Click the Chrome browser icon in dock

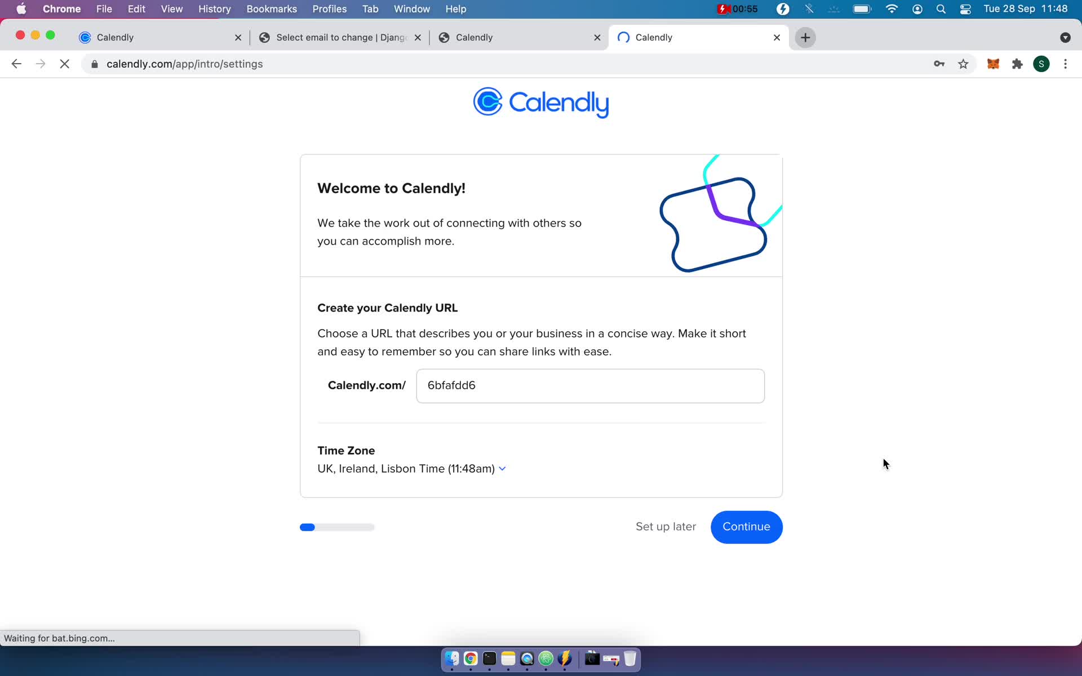pyautogui.click(x=471, y=659)
